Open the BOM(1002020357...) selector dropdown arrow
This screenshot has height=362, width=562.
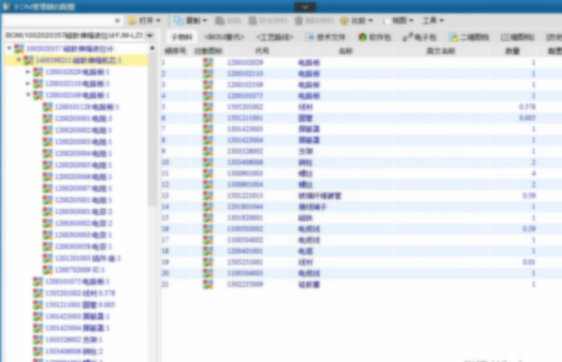pos(149,35)
